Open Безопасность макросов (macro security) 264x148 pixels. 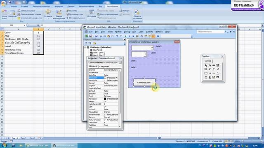point(29,18)
